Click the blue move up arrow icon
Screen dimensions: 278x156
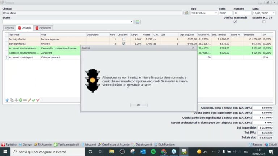[x=7, y=100]
